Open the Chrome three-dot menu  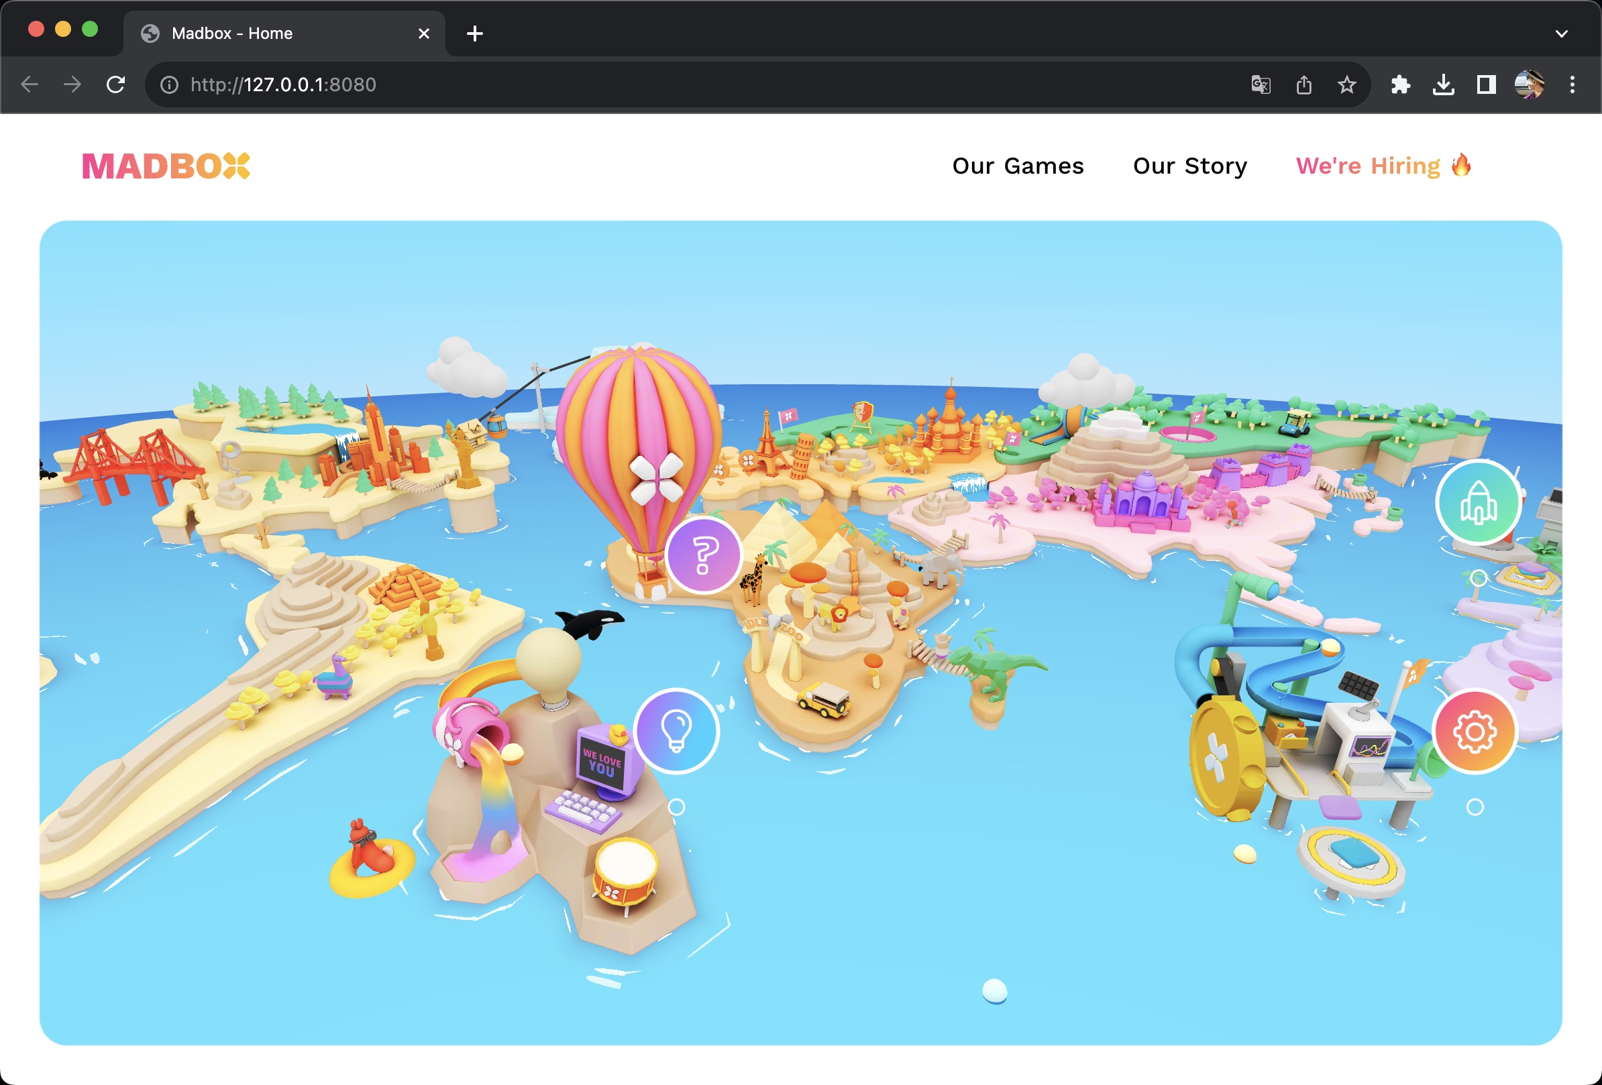point(1572,84)
